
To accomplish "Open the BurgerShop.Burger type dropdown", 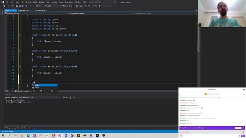I will [x=100, y=13].
